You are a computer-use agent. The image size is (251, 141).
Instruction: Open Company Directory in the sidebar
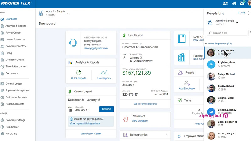pyautogui.click(x=16, y=46)
